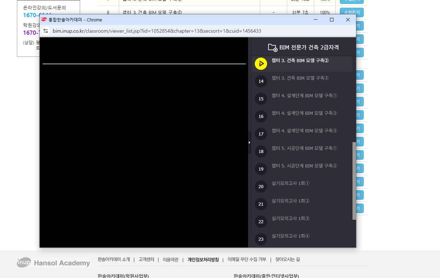The height and width of the screenshot is (278, 440).
Task: Open 챕터 5. 시공단계 BIM 모델 구축① lesson
Action: pyautogui.click(x=304, y=148)
